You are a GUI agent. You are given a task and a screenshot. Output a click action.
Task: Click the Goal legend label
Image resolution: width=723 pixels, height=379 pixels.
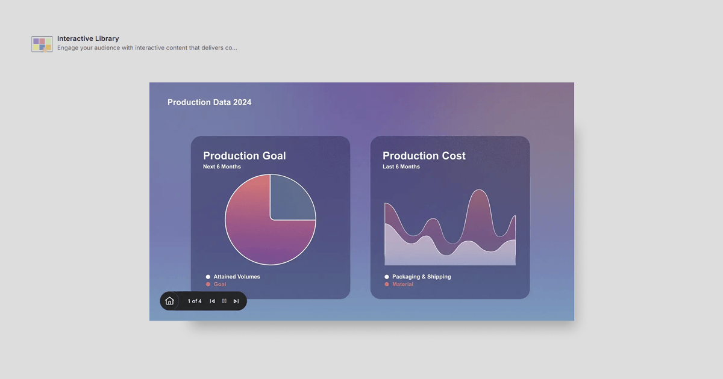(x=220, y=284)
